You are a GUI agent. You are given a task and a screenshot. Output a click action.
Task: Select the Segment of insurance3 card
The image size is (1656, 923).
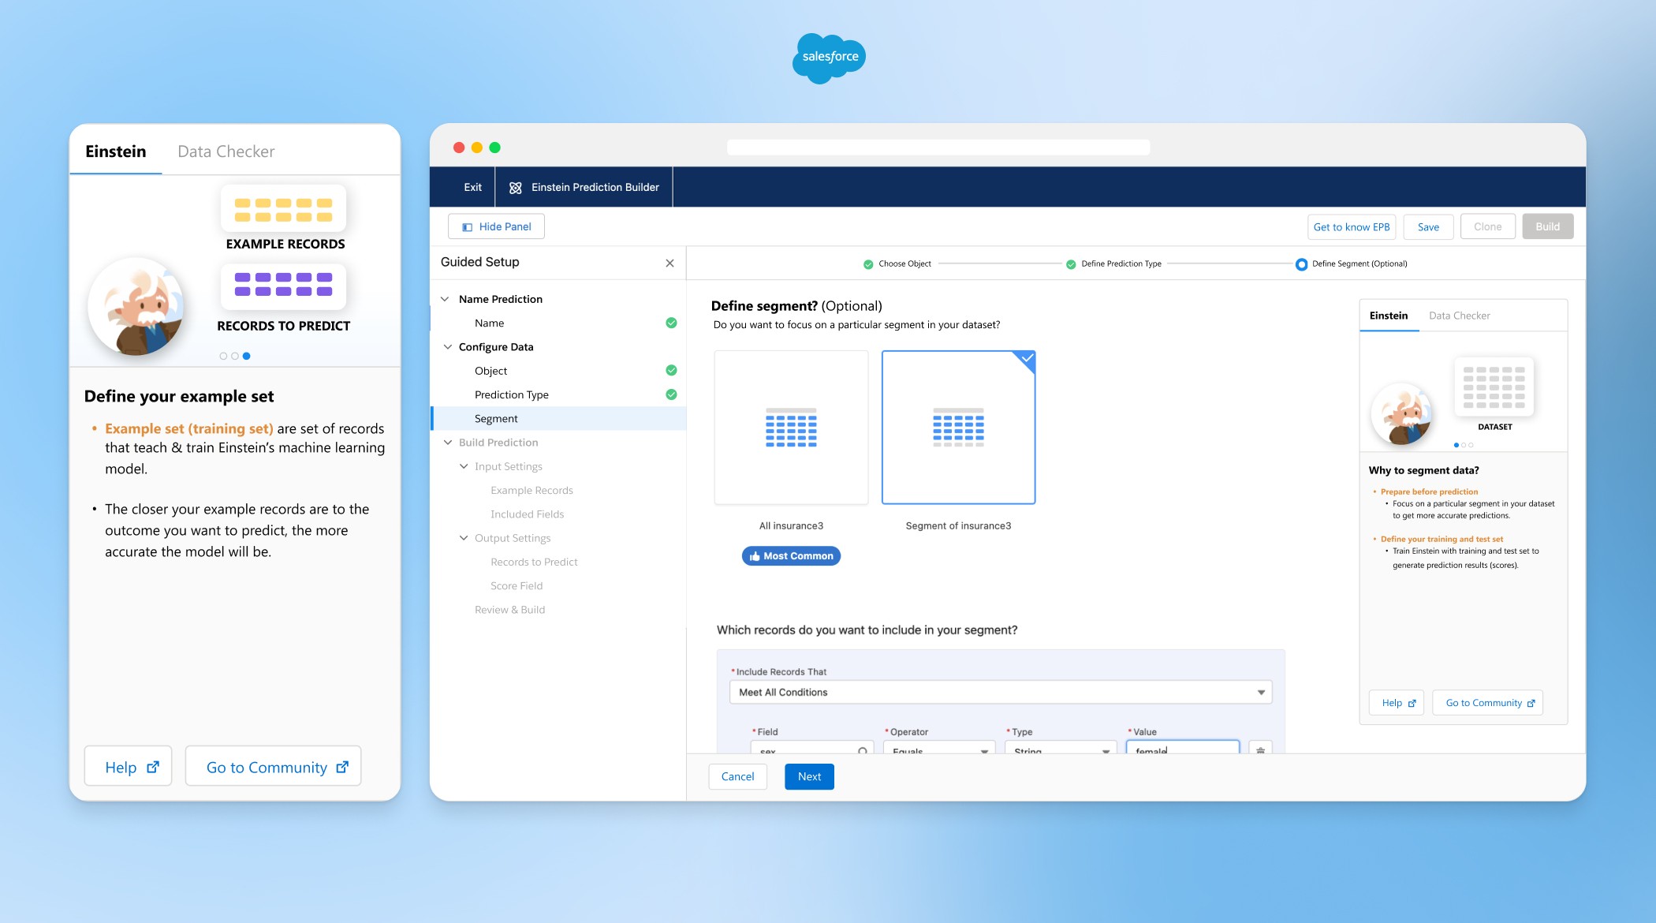(958, 427)
